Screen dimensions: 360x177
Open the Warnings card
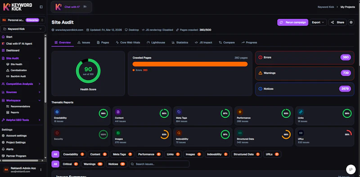point(305,73)
